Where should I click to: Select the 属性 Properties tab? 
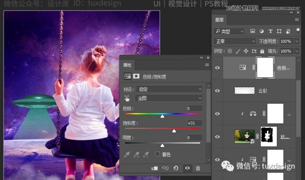[127, 65]
